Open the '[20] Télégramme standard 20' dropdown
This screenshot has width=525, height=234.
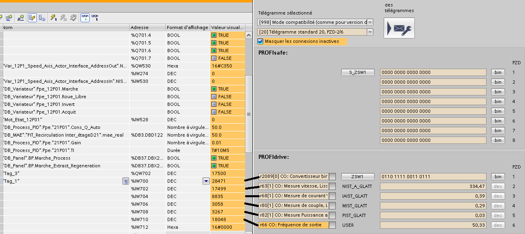point(370,32)
